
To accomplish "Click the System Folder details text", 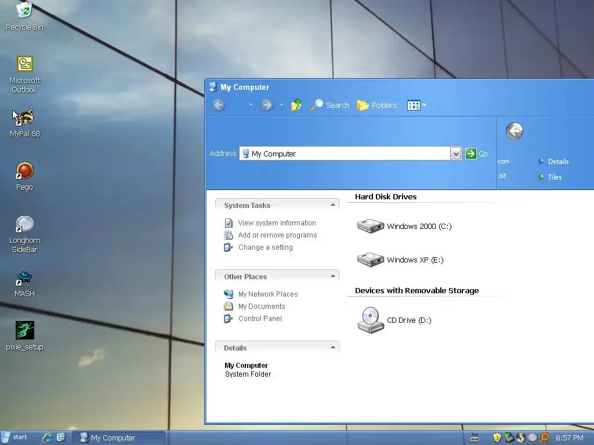I will [x=248, y=374].
